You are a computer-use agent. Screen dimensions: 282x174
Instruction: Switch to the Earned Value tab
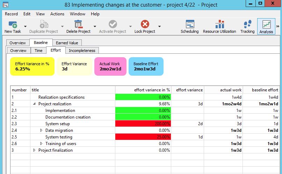[x=67, y=43]
